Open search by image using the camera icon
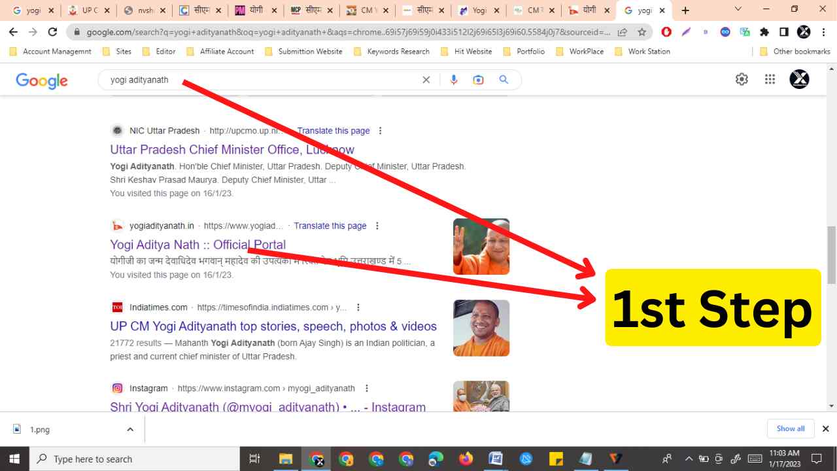 [x=478, y=79]
